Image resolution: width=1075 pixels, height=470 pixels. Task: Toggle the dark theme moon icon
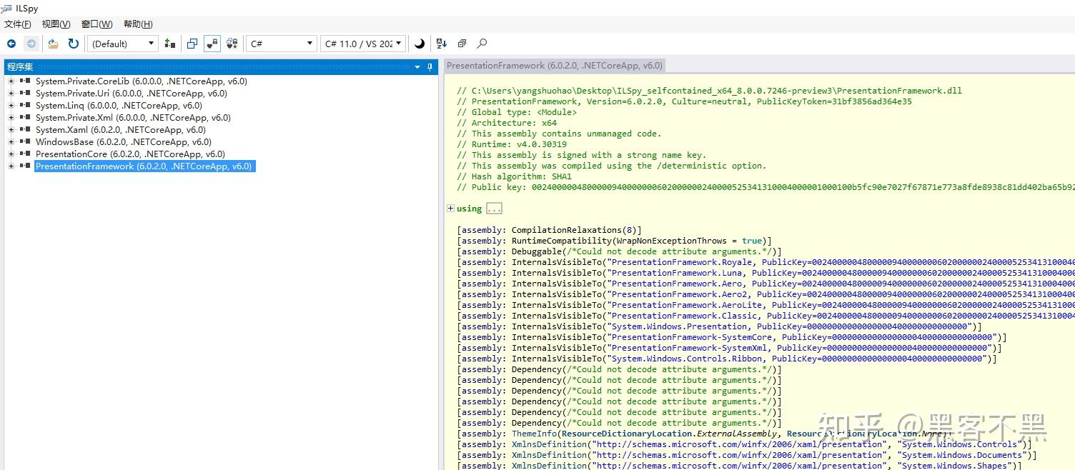pyautogui.click(x=420, y=44)
